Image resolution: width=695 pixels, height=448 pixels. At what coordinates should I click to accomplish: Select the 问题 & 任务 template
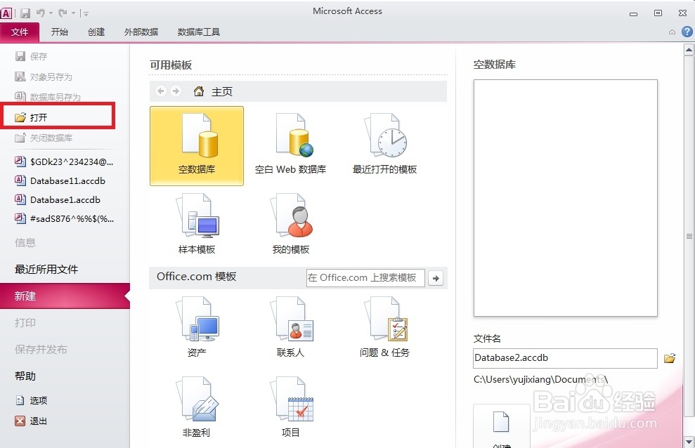pos(384,327)
